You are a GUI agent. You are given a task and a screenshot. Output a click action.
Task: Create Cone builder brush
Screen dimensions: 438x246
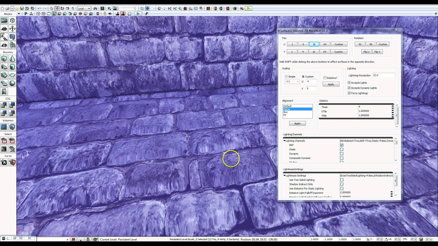(12, 59)
